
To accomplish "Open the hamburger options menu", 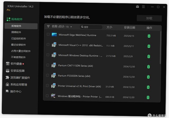I will (143, 7).
